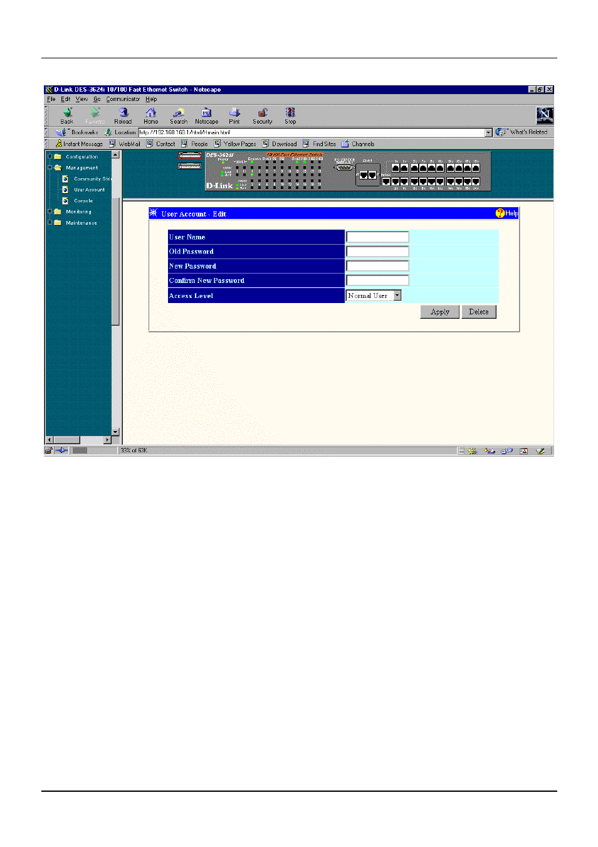Screen dimensions: 598x847
Task: Select the top switch unit thumbnail
Action: coord(190,156)
